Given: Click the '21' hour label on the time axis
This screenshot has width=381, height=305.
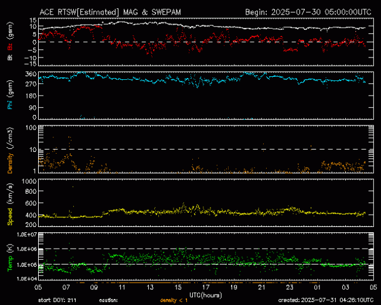Looking at the screenshot, I should pos(261,287).
